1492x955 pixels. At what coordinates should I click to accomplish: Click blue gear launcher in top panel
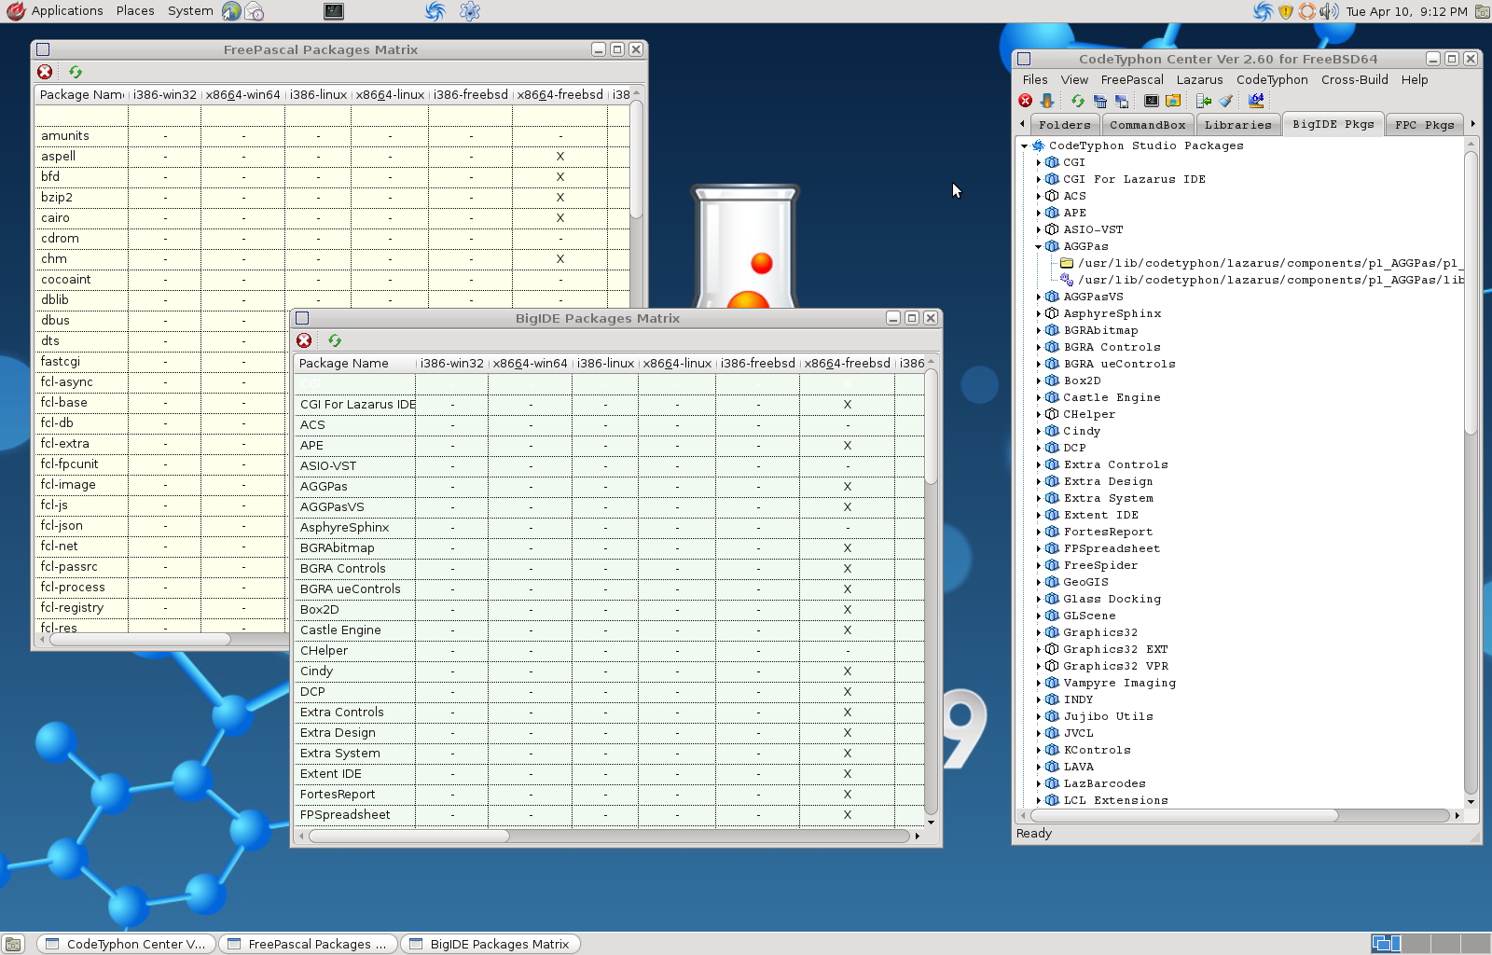pos(470,11)
